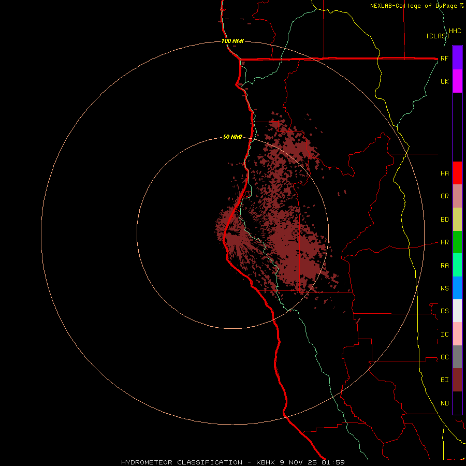
Task: Click the IC legend label
Action: pyautogui.click(x=445, y=334)
